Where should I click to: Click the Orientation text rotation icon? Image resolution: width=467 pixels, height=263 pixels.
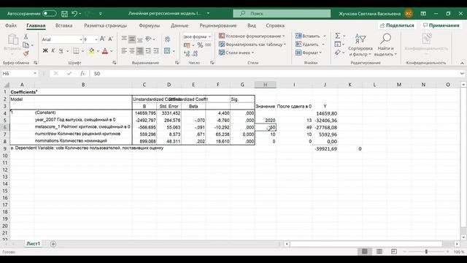tap(148, 39)
